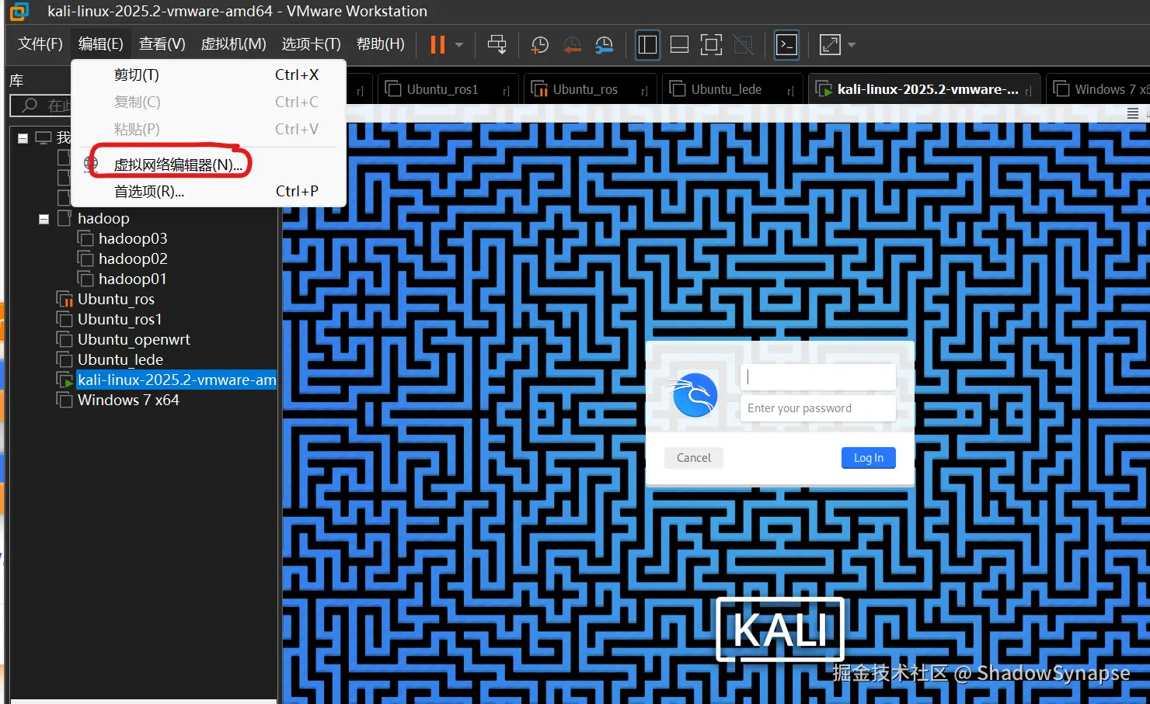Open the 帮助(H) menu
This screenshot has width=1150, height=704.
pyautogui.click(x=380, y=43)
